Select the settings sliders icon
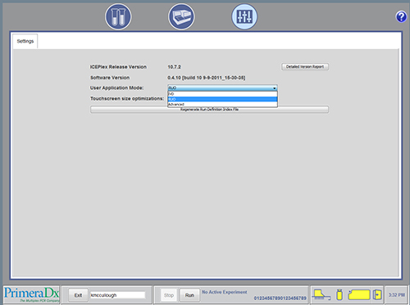Screen dimensions: 410x305 [244, 16]
